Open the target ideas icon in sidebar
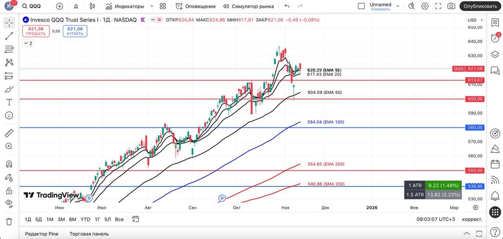This screenshot has width=503, height=239. pyautogui.click(x=495, y=133)
